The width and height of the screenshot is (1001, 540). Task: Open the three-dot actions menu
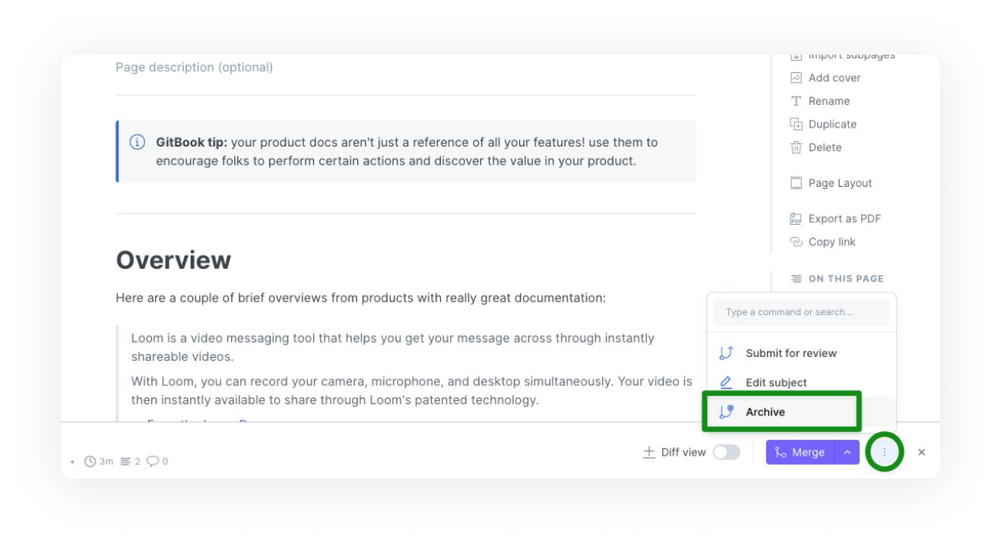pyautogui.click(x=884, y=452)
